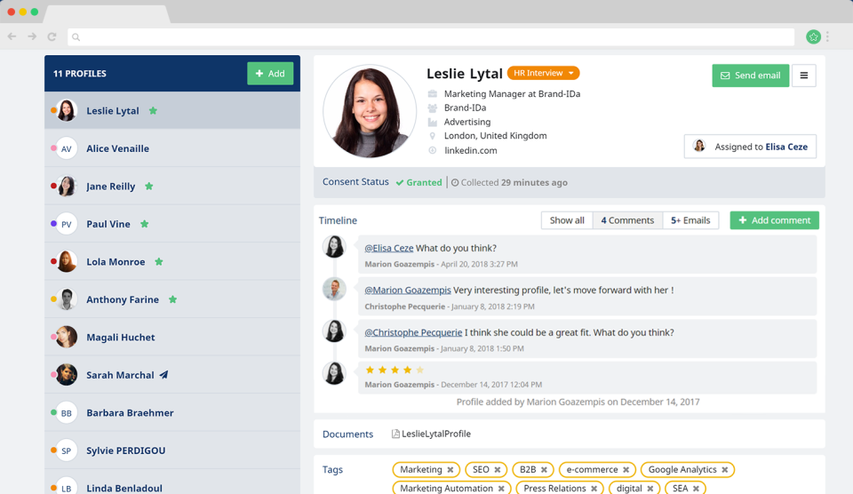Remove the B2B tag
The height and width of the screenshot is (494, 853).
(x=544, y=469)
